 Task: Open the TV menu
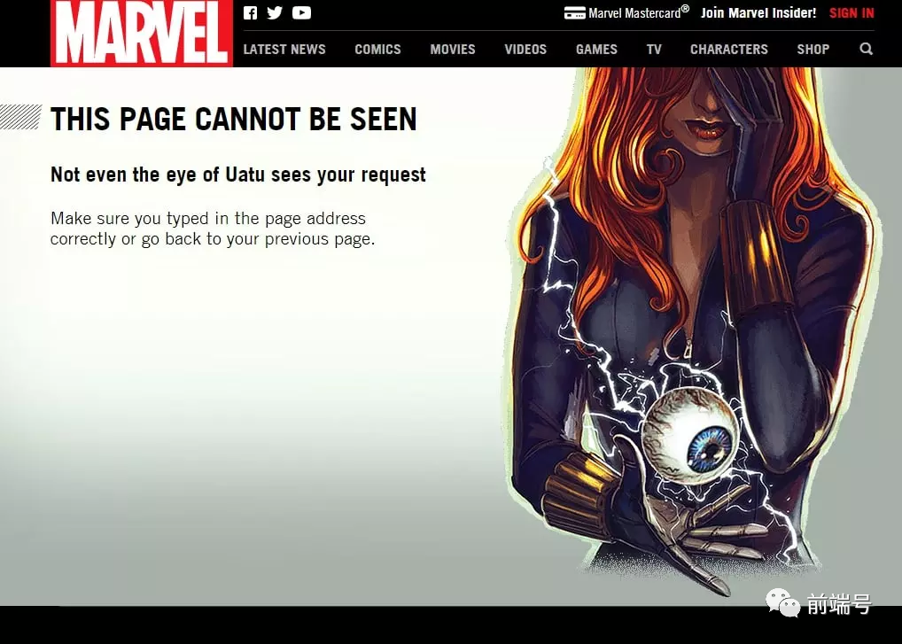point(654,50)
